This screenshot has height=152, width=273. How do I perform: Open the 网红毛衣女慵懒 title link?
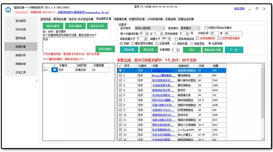coord(164,100)
